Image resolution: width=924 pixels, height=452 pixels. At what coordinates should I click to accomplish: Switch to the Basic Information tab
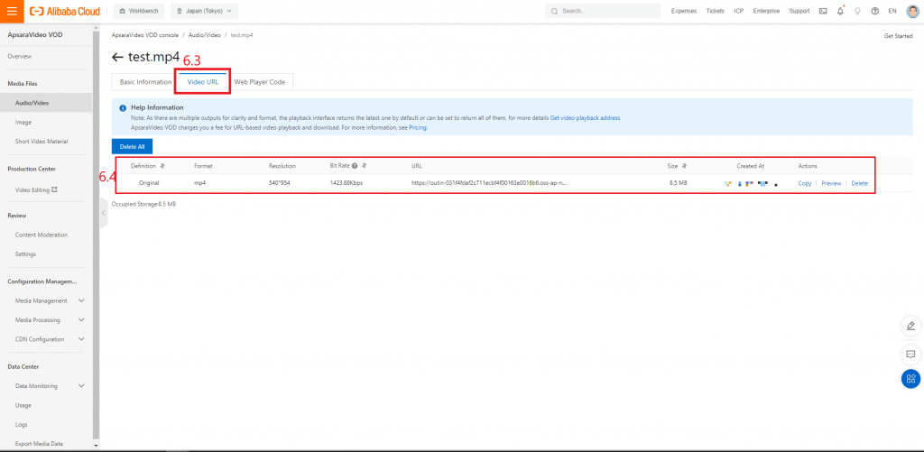click(x=145, y=82)
